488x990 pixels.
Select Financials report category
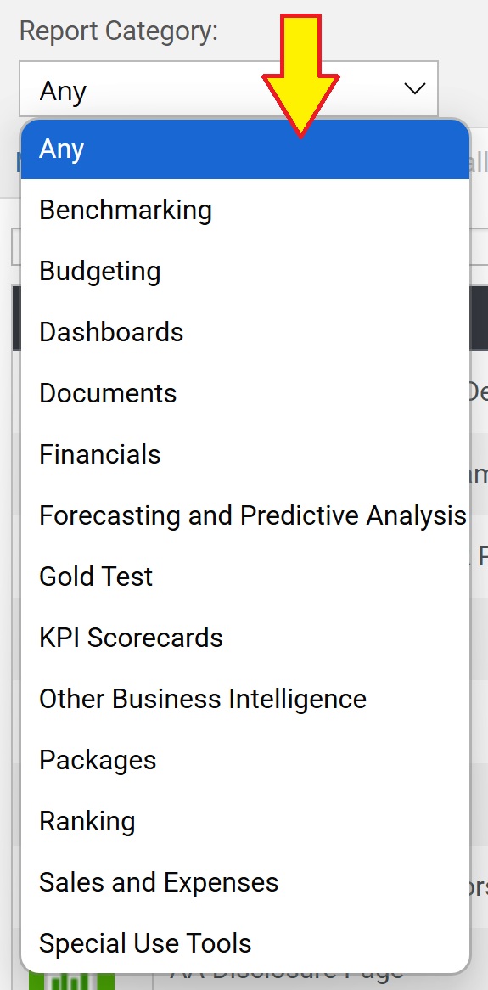point(245,454)
